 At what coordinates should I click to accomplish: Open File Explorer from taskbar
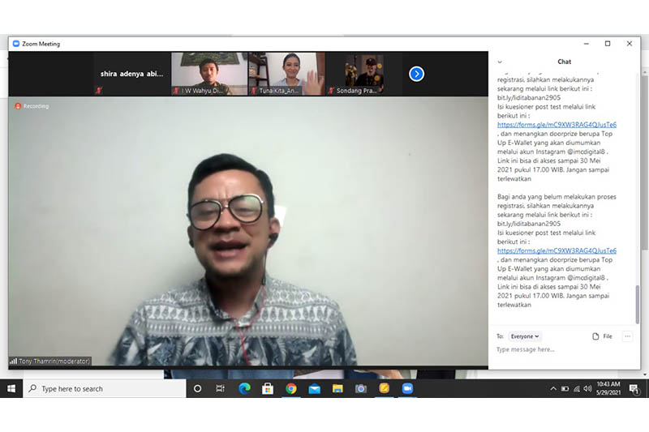pos(337,388)
